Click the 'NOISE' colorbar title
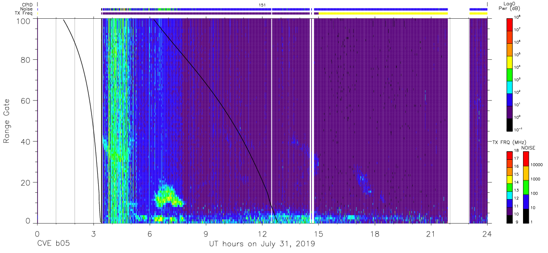548x253 pixels. [528, 147]
